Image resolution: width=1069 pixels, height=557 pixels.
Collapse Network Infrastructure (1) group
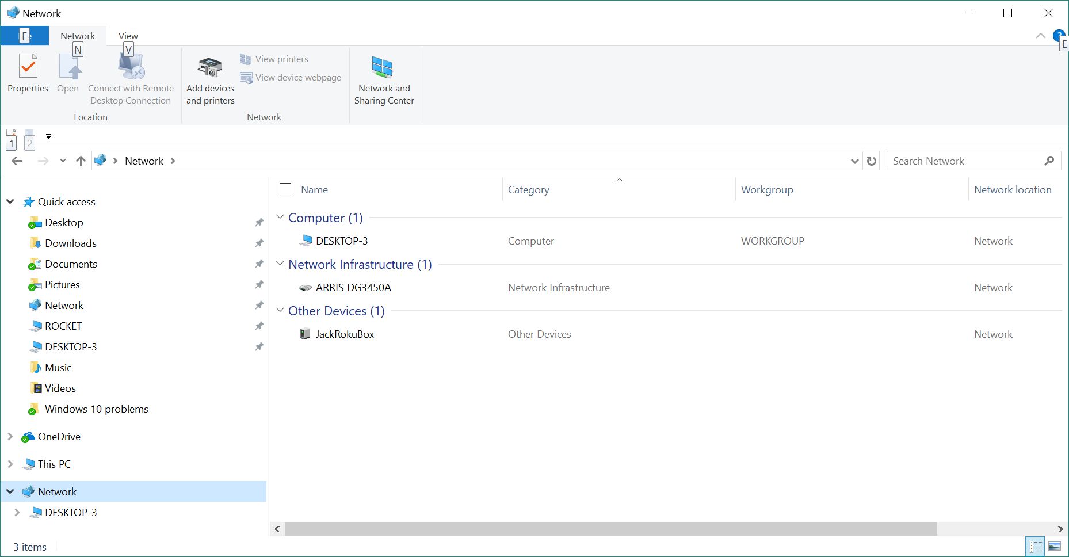point(280,264)
